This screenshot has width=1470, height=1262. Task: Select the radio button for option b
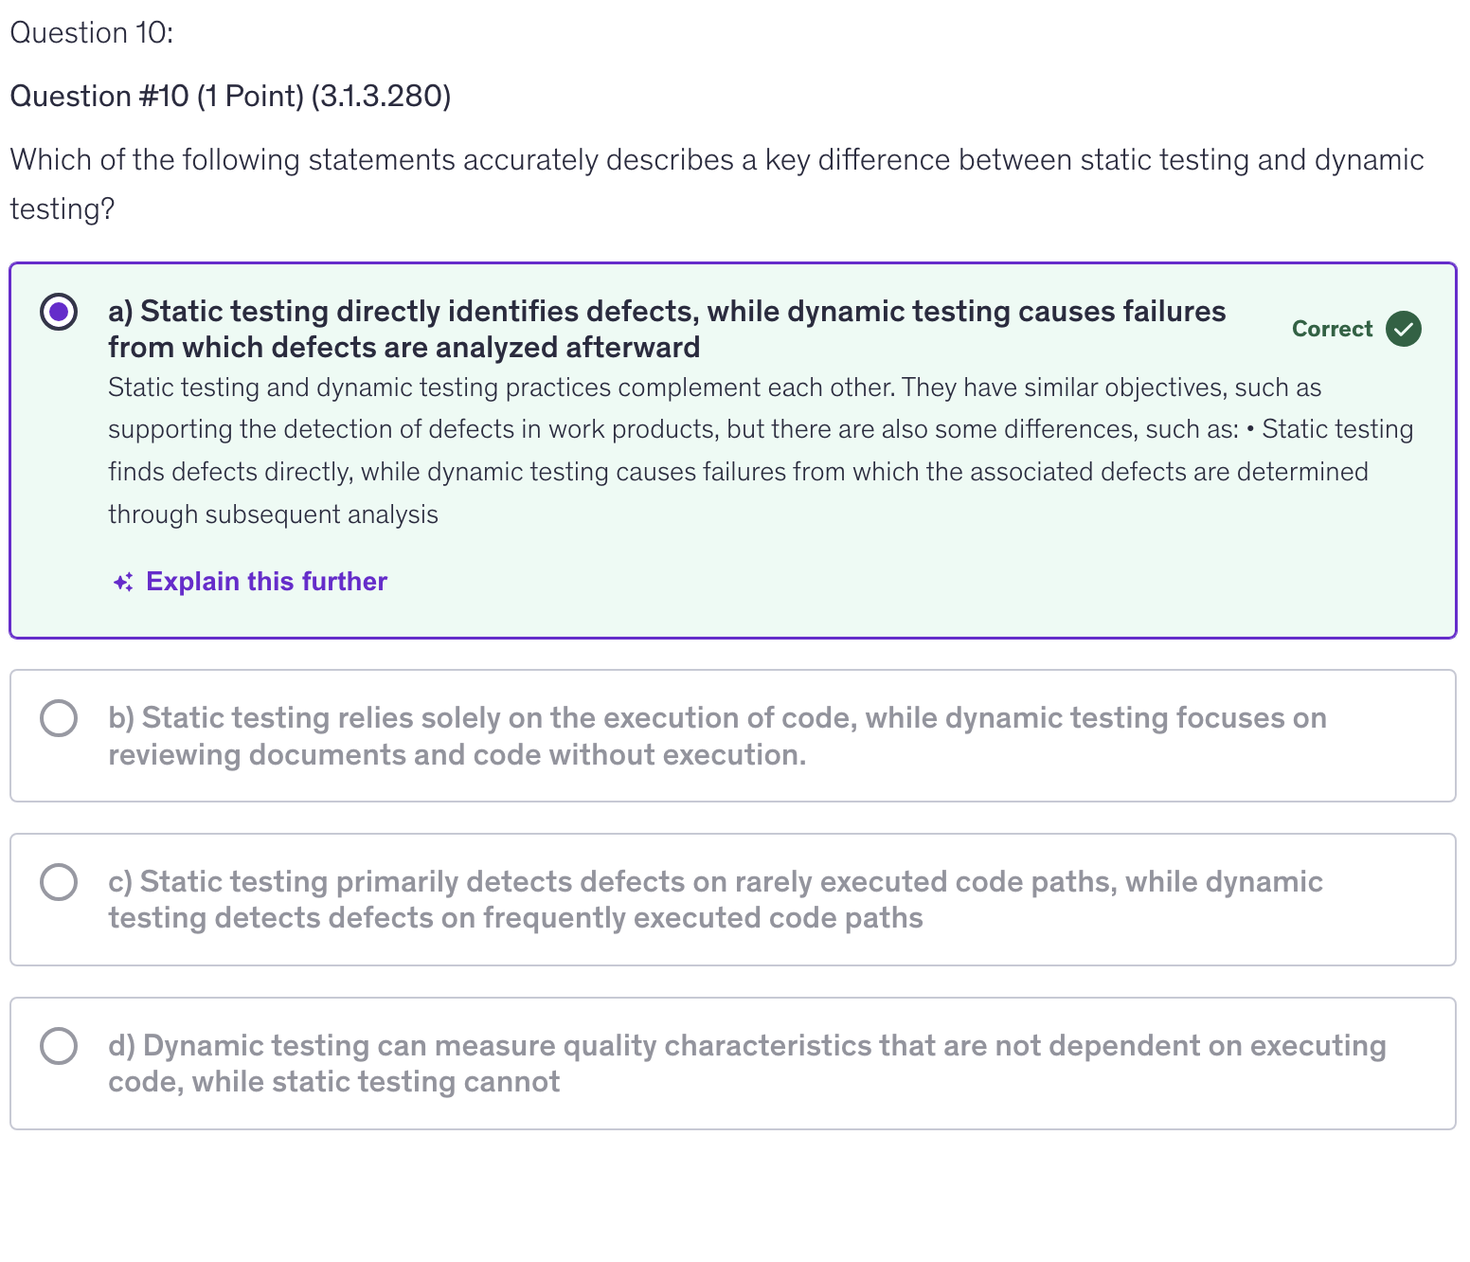(59, 718)
